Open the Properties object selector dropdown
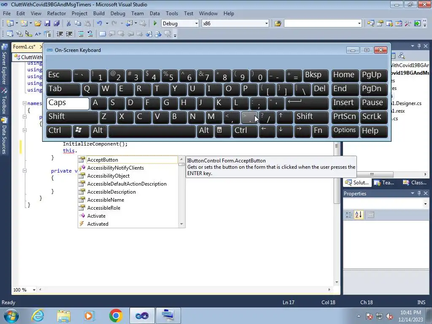This screenshot has width=432, height=324. tap(425, 204)
